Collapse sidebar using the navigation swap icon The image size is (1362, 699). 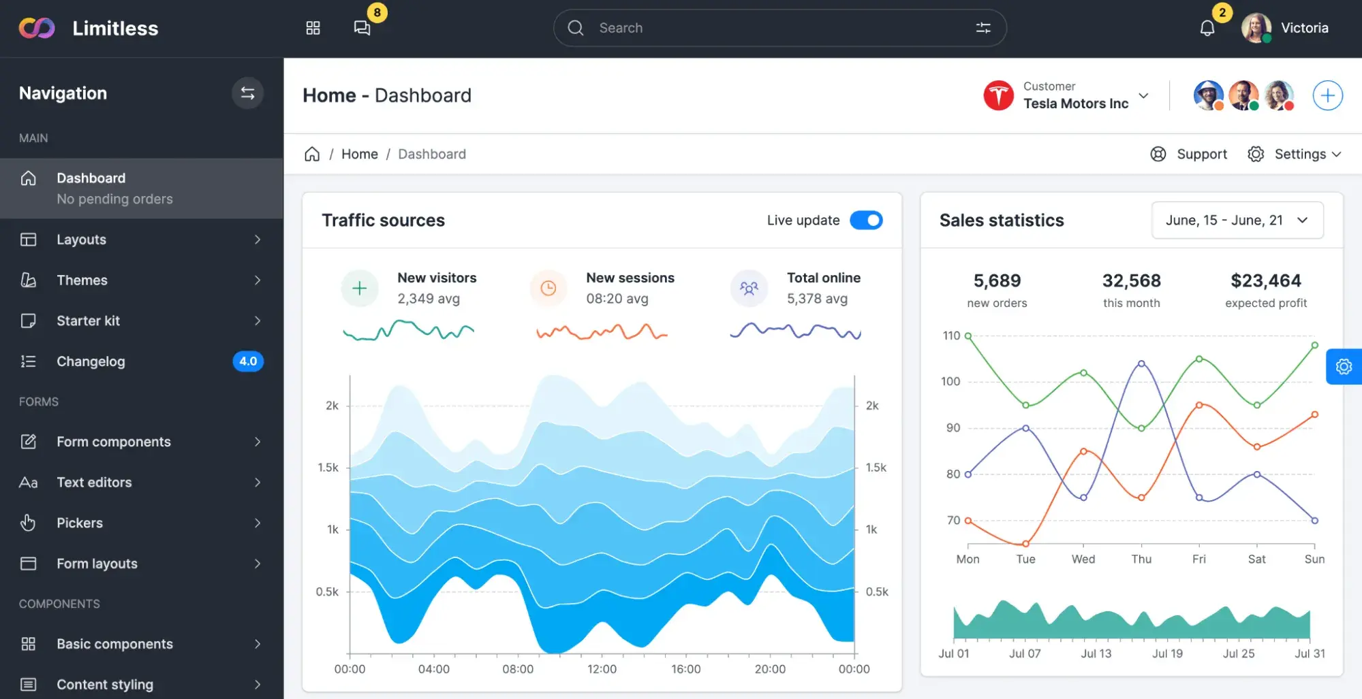[247, 93]
